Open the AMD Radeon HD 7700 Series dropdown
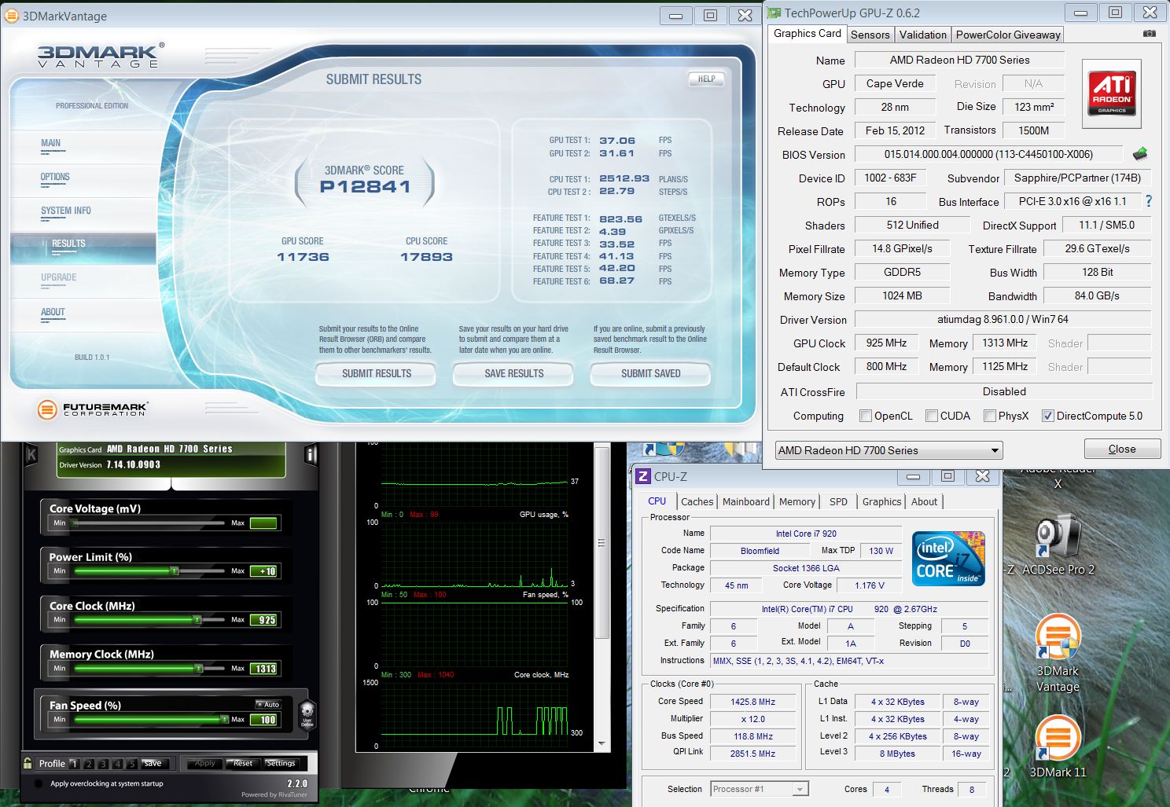1170x807 pixels. click(889, 450)
